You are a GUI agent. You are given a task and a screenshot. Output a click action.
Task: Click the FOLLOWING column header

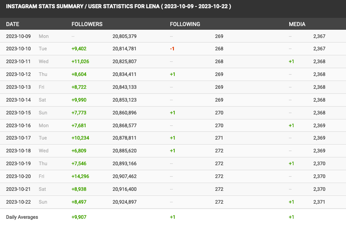click(185, 24)
